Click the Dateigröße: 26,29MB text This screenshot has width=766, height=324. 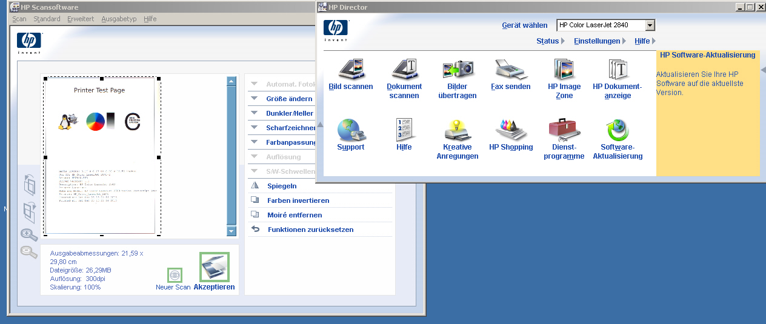(x=81, y=270)
